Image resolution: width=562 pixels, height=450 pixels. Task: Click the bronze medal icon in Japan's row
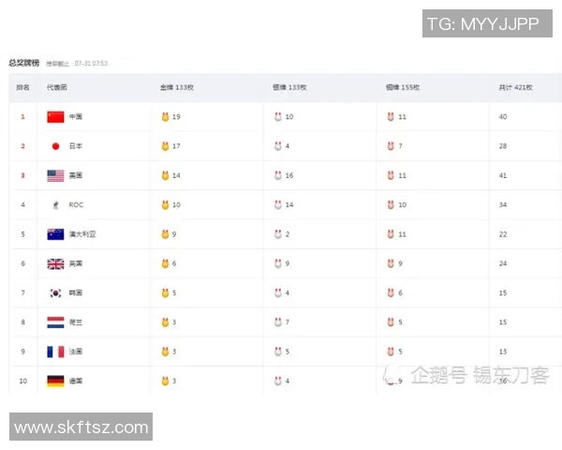[x=391, y=146]
